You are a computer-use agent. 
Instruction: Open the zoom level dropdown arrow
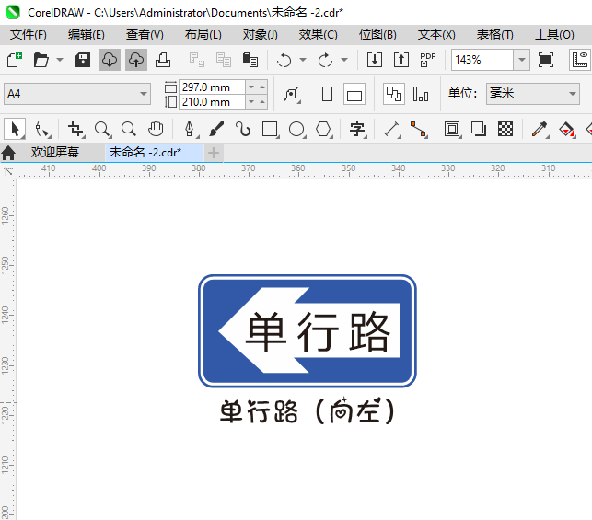[522, 60]
